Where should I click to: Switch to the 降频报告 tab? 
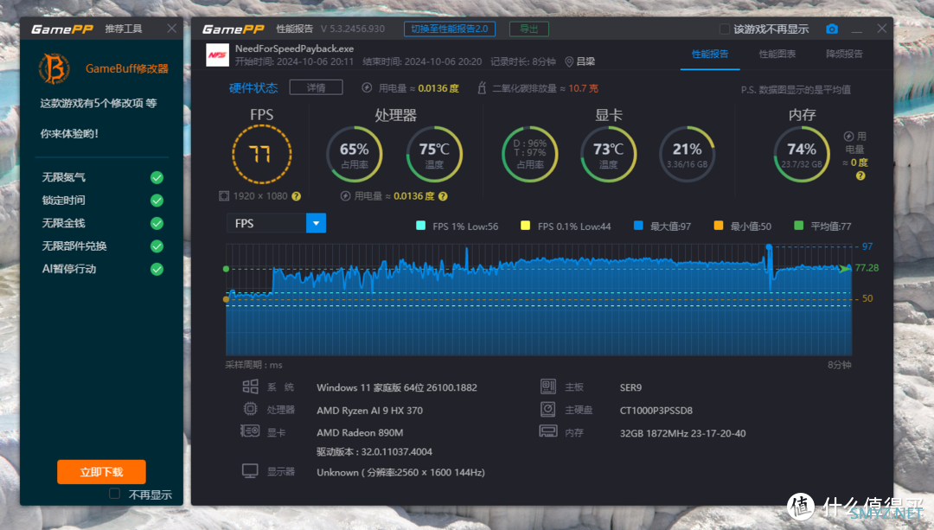844,54
